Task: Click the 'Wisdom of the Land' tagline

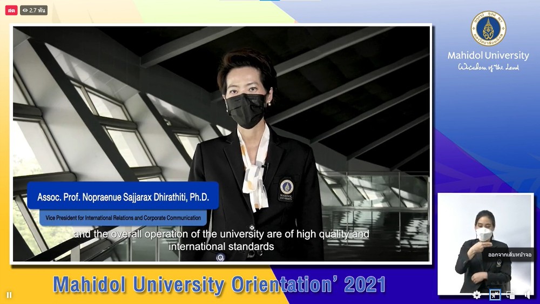Action: click(x=488, y=67)
